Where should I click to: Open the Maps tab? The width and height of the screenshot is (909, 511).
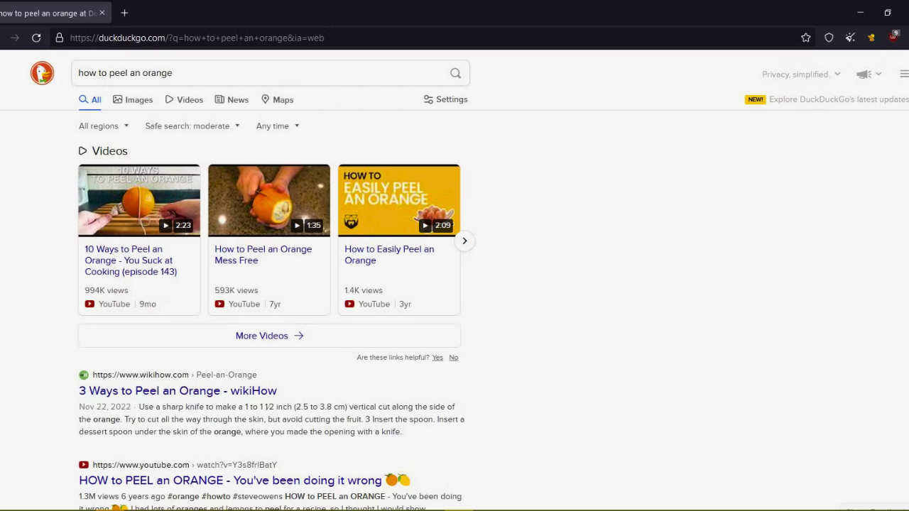coord(277,99)
